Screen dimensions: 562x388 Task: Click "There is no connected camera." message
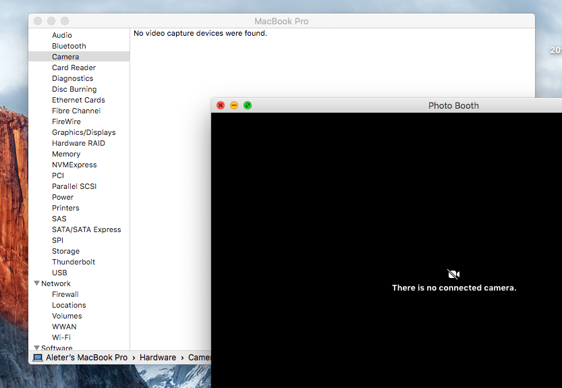(x=454, y=287)
